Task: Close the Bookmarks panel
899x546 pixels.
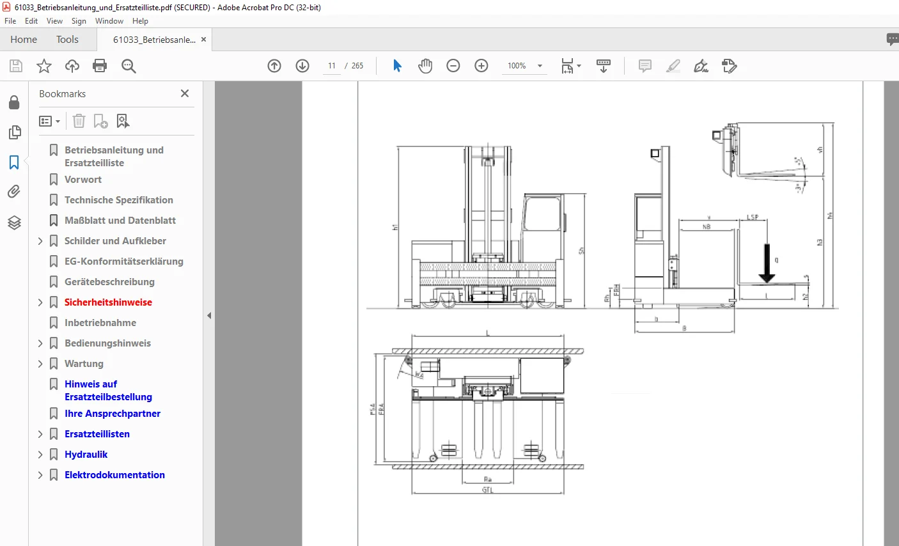Action: 185,93
